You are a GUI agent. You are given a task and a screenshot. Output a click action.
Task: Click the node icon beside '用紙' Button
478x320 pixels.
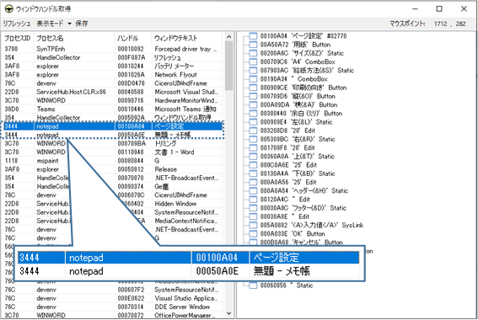(253, 45)
